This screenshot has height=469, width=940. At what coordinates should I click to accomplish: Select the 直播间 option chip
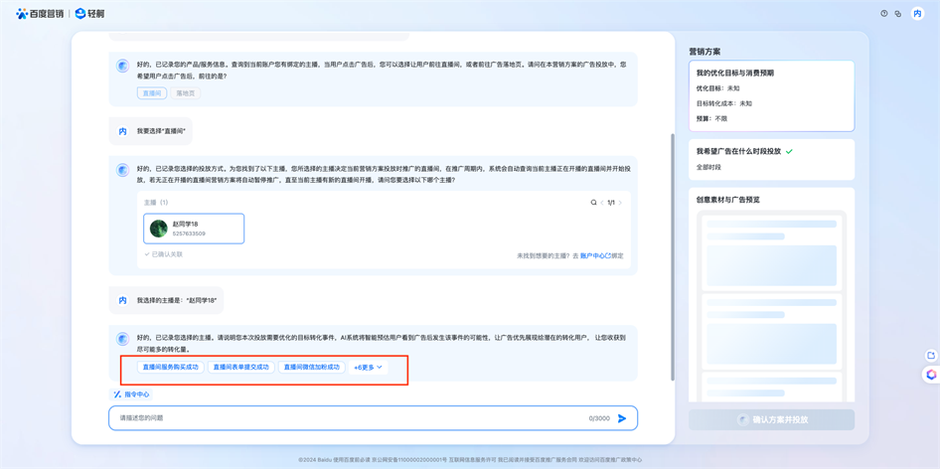tap(152, 93)
